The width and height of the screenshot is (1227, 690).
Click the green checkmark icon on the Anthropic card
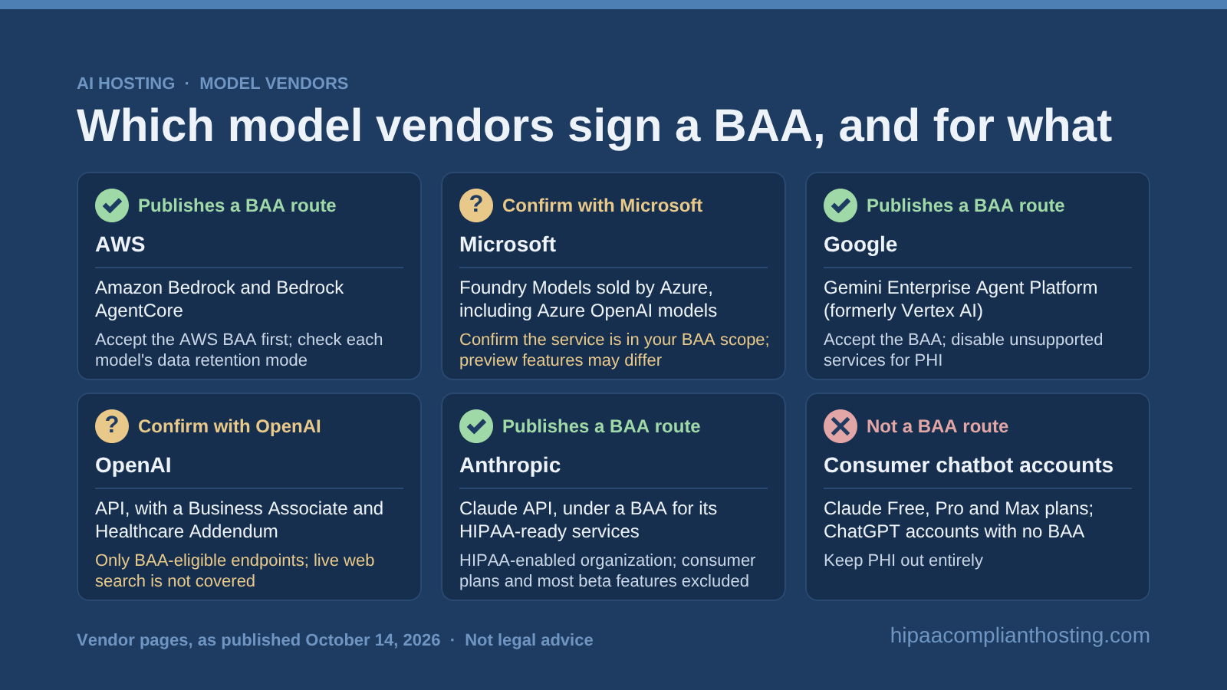476,426
